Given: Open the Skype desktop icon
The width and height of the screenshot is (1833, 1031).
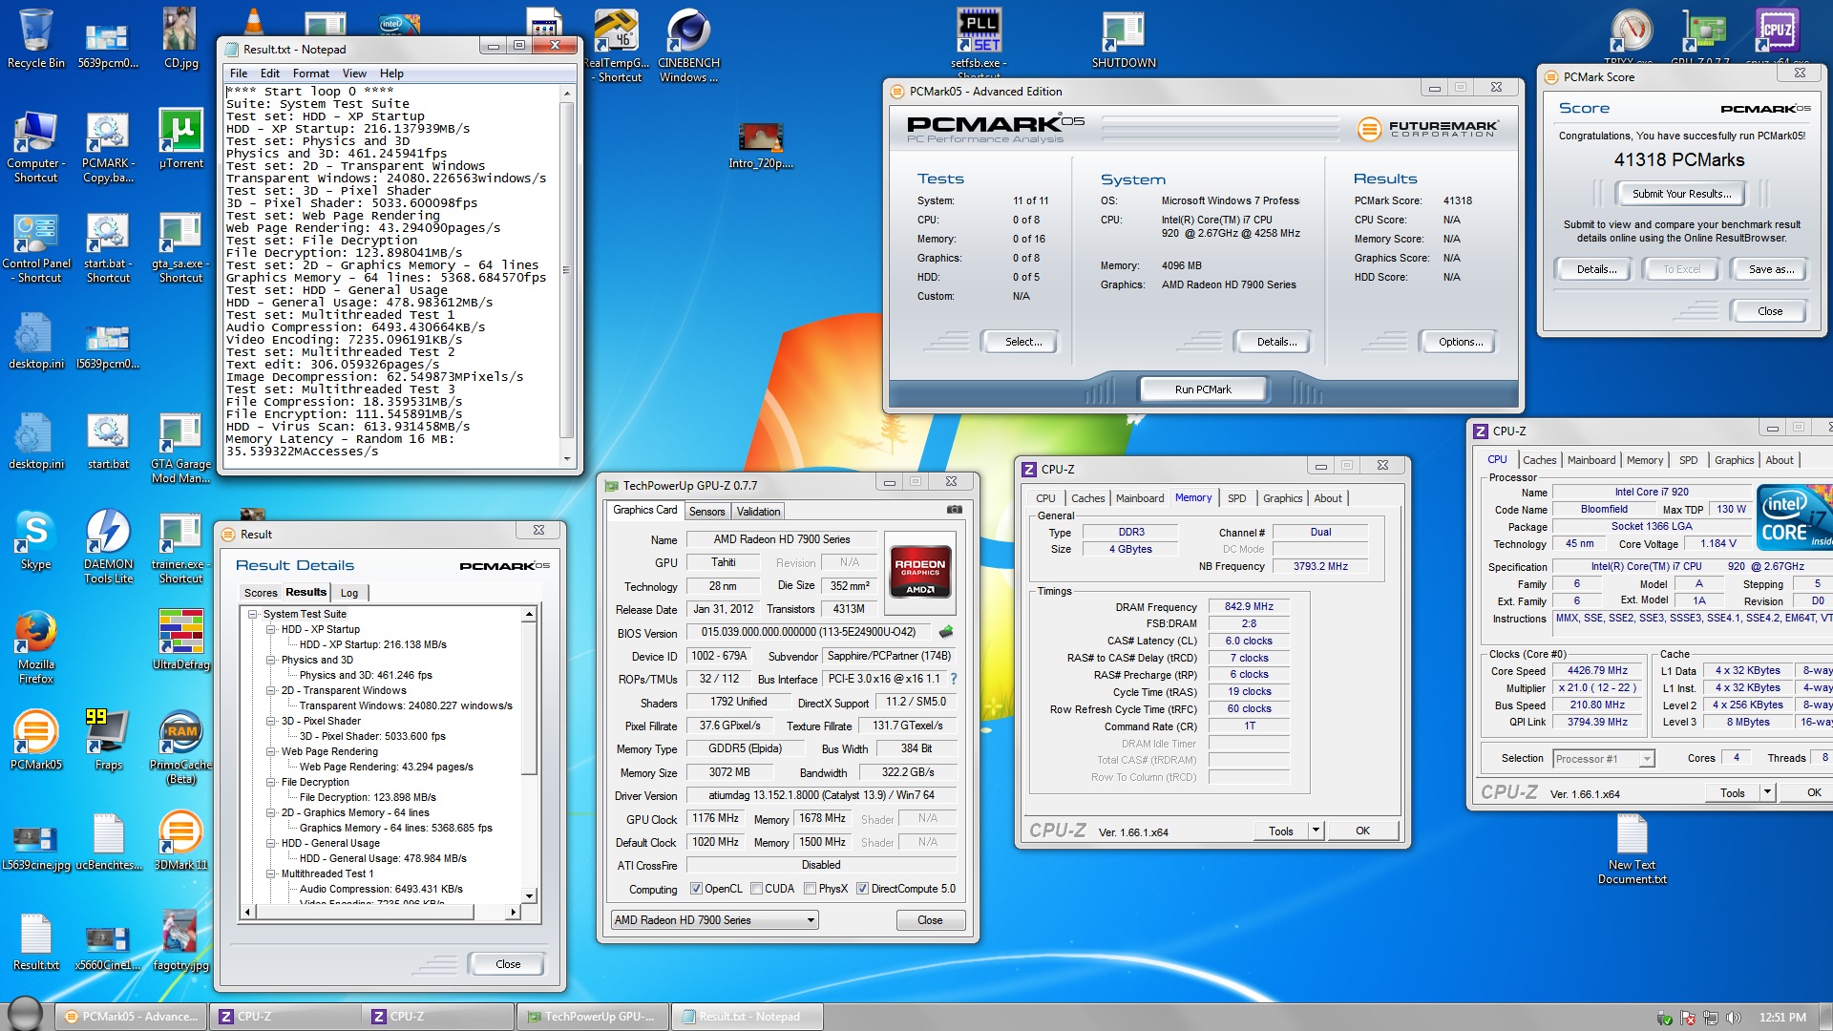Looking at the screenshot, I should pyautogui.click(x=36, y=540).
